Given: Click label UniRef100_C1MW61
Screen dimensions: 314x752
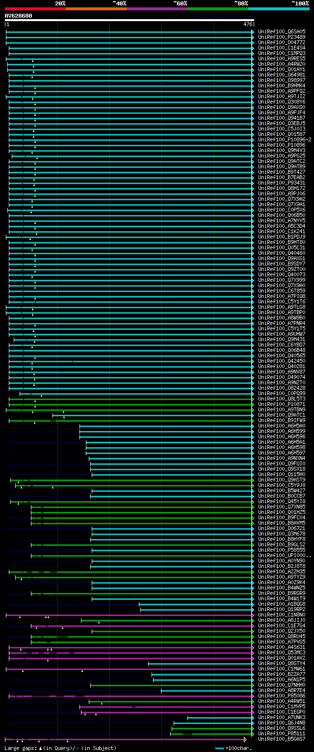Looking at the screenshot, I should pyautogui.click(x=282, y=669).
